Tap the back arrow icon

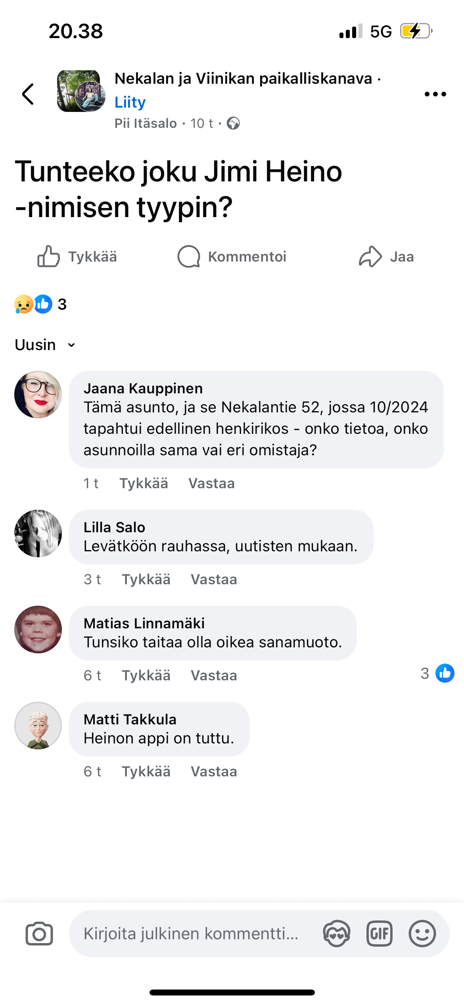click(x=28, y=94)
